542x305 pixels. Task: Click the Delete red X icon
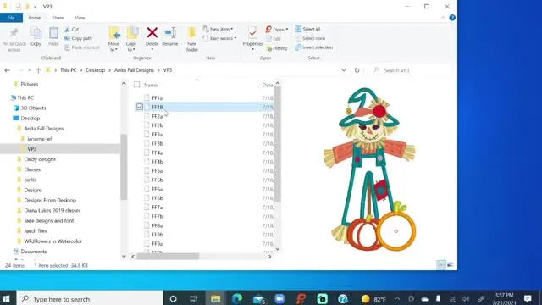pyautogui.click(x=152, y=33)
